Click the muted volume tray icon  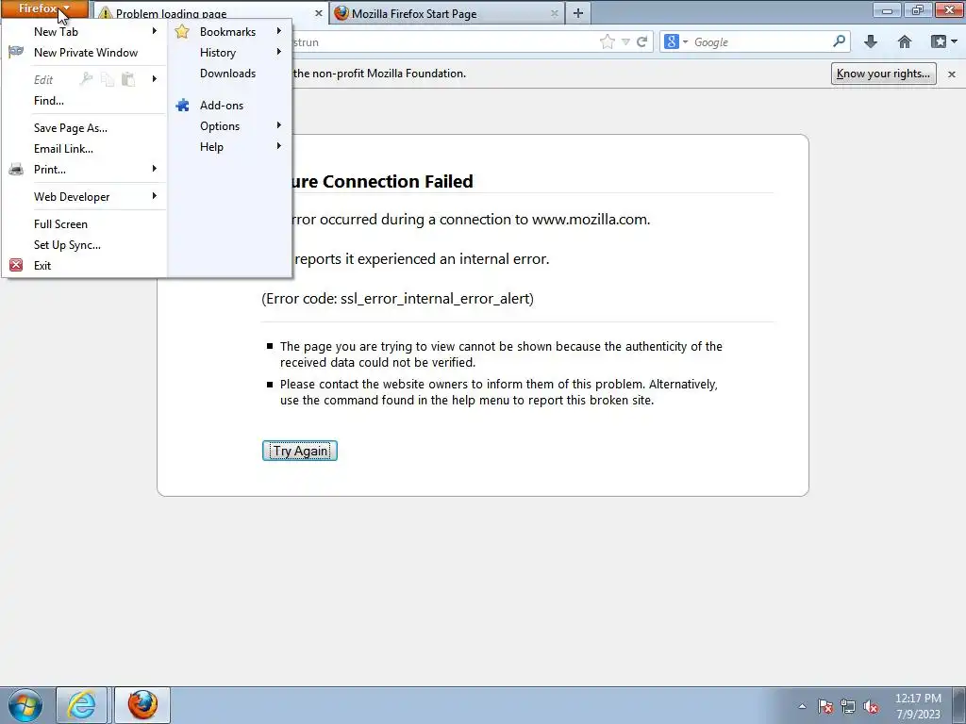click(x=871, y=706)
